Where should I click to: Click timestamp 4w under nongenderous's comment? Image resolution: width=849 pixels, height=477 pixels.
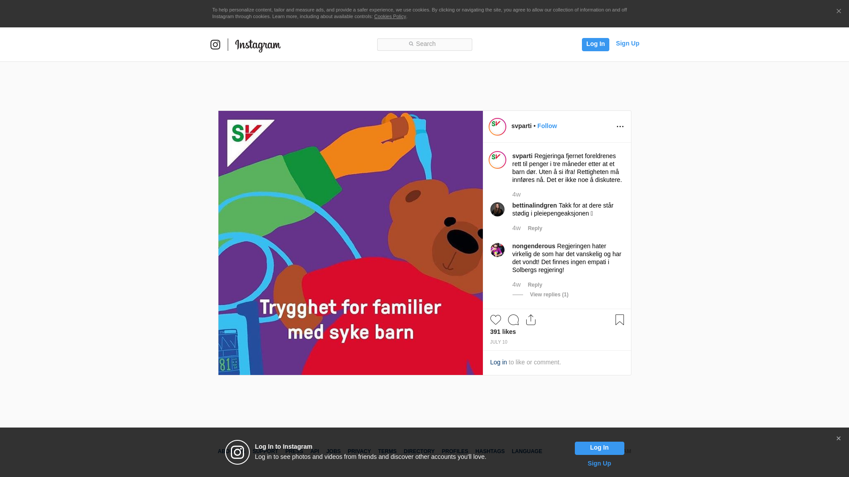tap(516, 284)
